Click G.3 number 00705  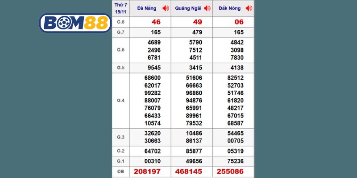[x=236, y=141]
